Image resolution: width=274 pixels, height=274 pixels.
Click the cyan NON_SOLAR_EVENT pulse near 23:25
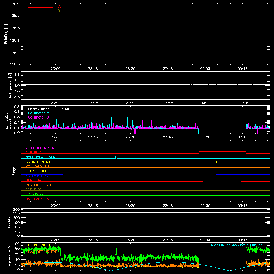116,157
